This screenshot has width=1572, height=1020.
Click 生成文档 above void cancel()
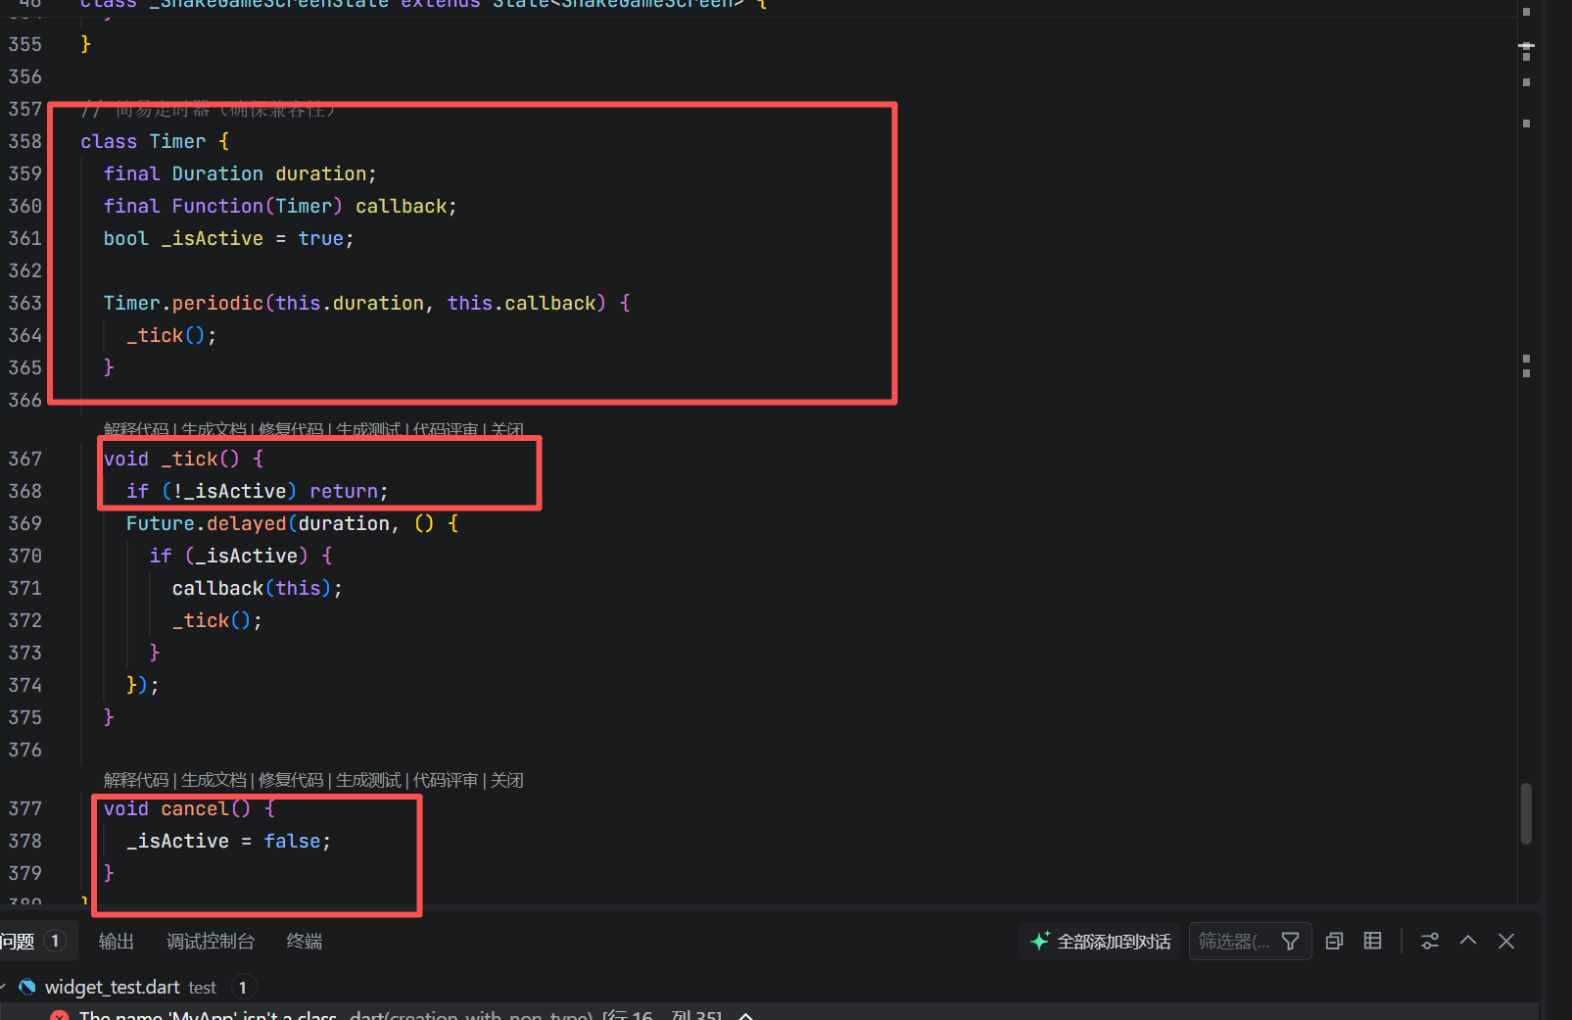[x=214, y=780]
